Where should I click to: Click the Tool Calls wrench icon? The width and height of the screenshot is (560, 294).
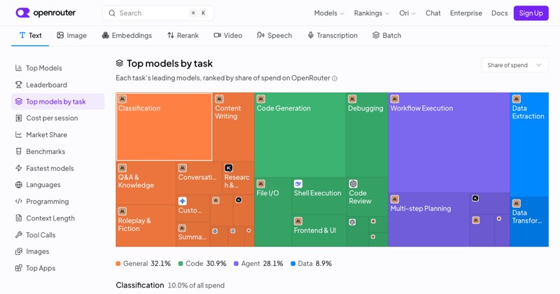coord(19,234)
